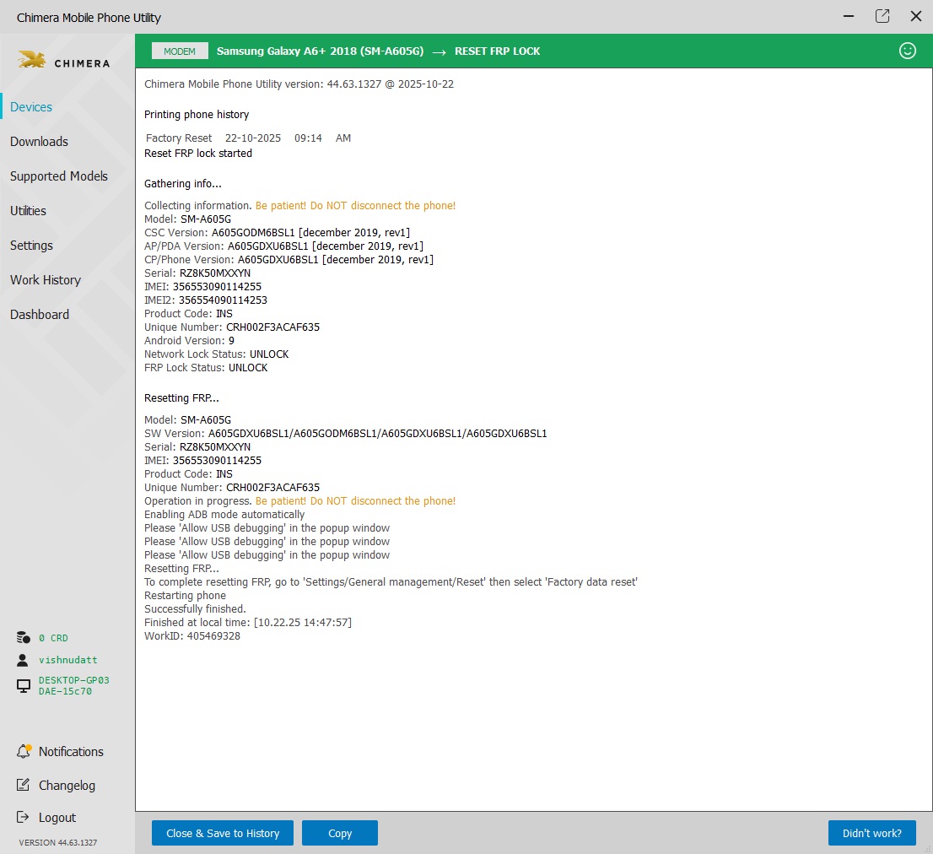
Task: Click Network Lock Status: UNLOCK line
Action: (216, 354)
